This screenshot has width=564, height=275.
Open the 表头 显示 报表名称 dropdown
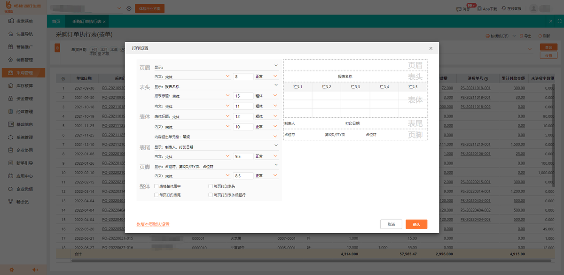coord(216,87)
